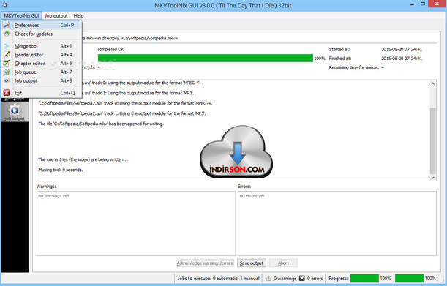Choose Exit from the menu
Image resolution: width=447 pixels, height=286 pixels.
(x=42, y=93)
